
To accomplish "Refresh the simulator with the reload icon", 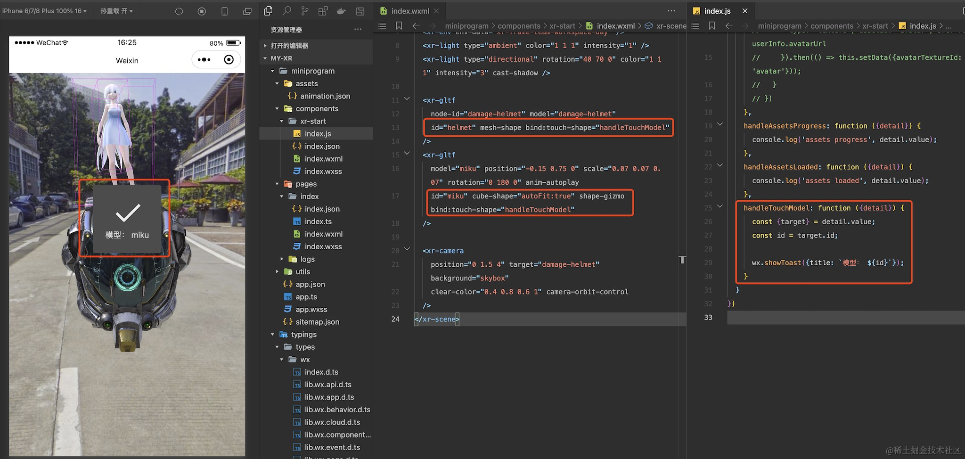I will click(x=179, y=11).
